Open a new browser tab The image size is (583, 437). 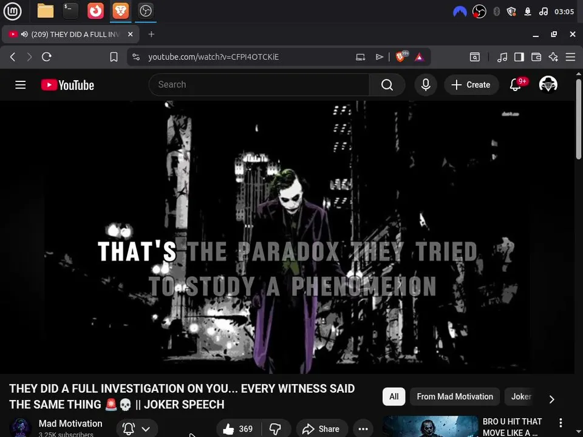pyautogui.click(x=151, y=34)
